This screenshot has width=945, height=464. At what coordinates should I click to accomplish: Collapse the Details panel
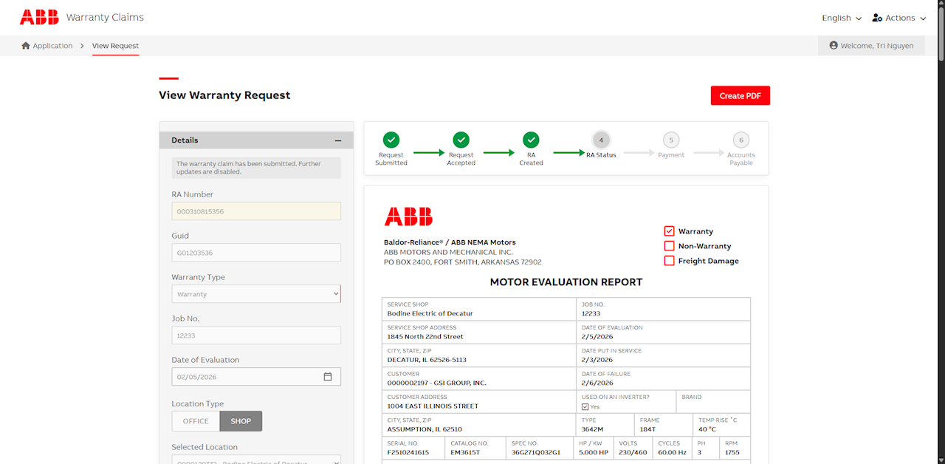tap(338, 140)
